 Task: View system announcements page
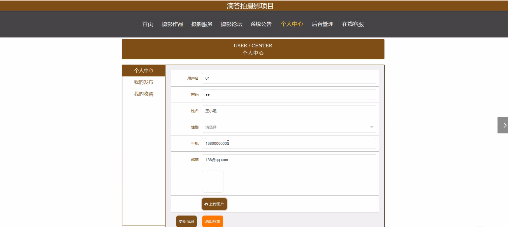261,24
